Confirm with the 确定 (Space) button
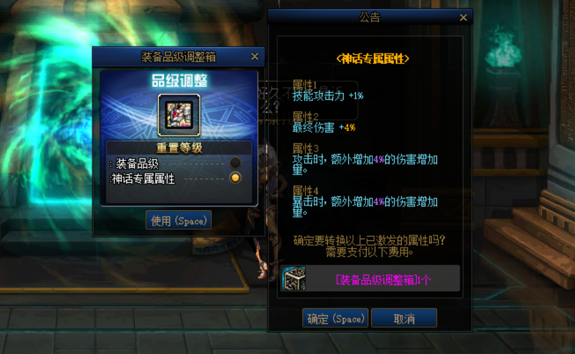Image resolution: width=575 pixels, height=354 pixels. (x=335, y=318)
